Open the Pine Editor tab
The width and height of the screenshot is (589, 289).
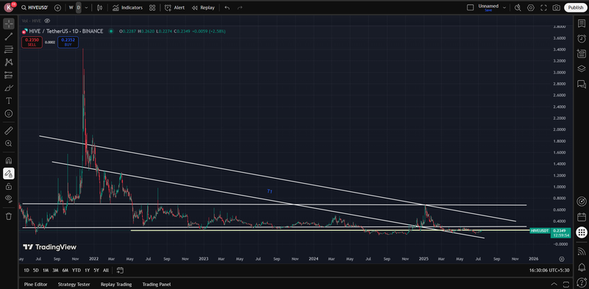click(x=35, y=285)
